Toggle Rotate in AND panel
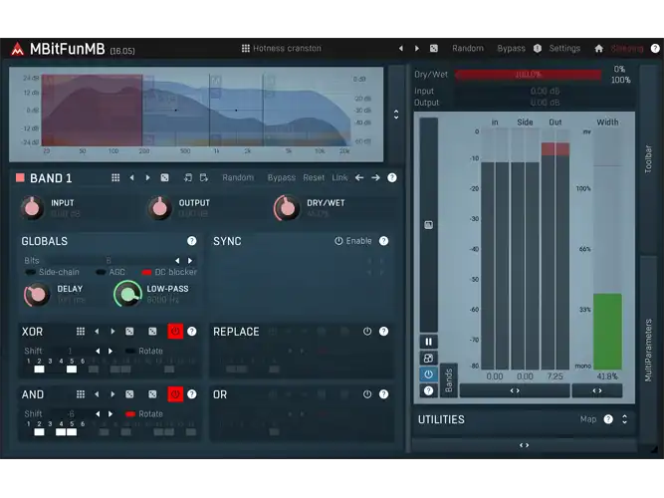The width and height of the screenshot is (664, 498). 144,414
